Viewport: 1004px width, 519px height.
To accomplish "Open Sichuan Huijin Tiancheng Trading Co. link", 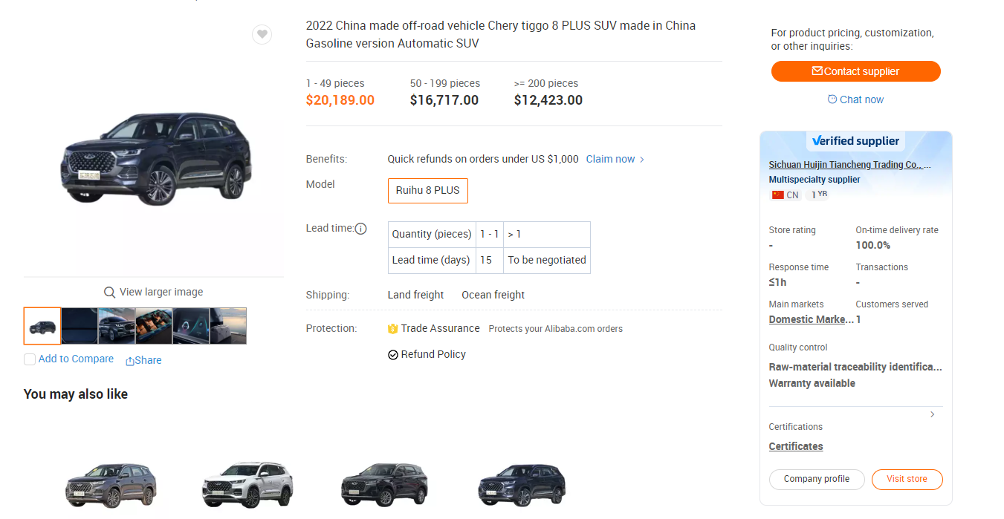I will tap(849, 165).
